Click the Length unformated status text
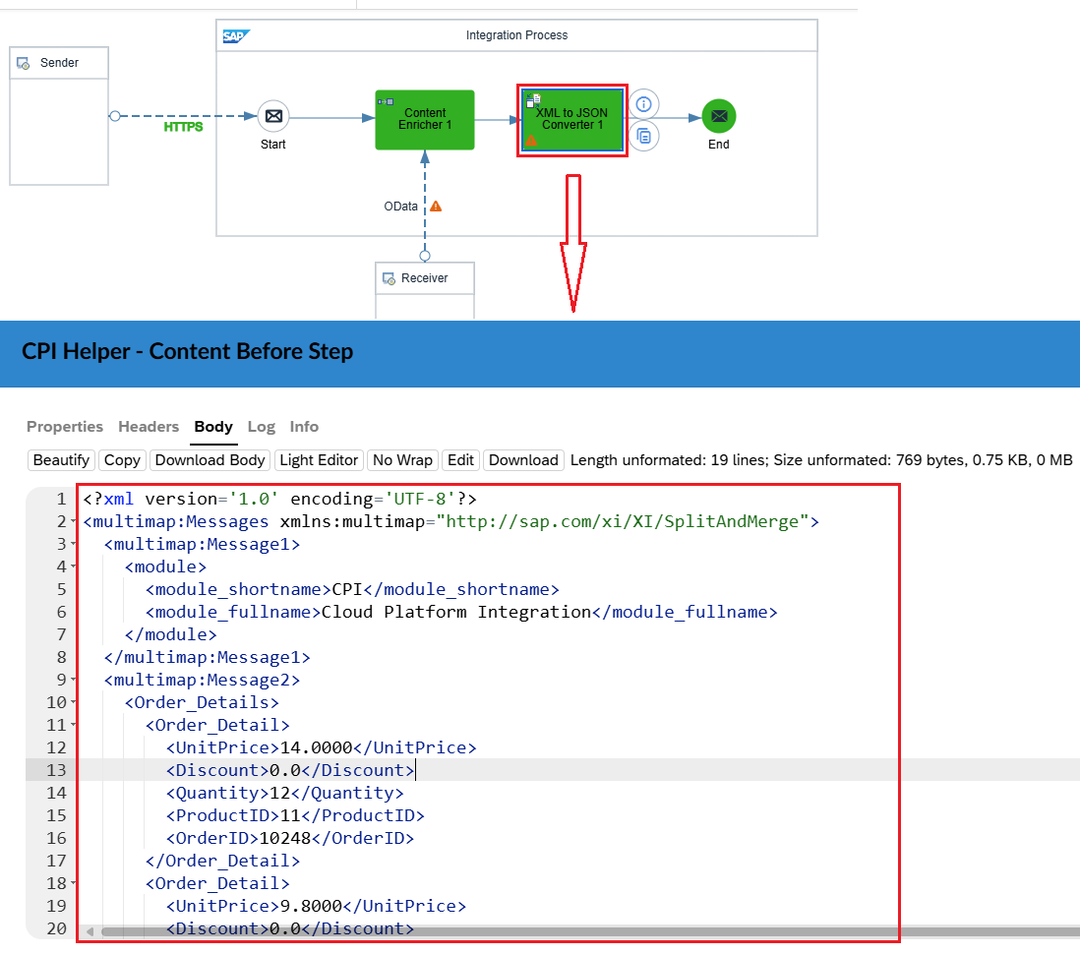 click(821, 459)
